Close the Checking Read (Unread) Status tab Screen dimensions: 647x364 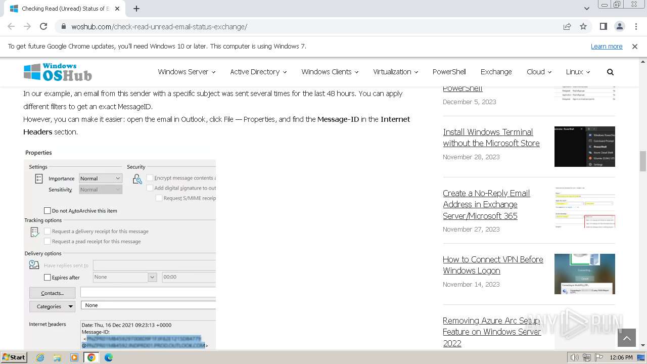point(117,9)
